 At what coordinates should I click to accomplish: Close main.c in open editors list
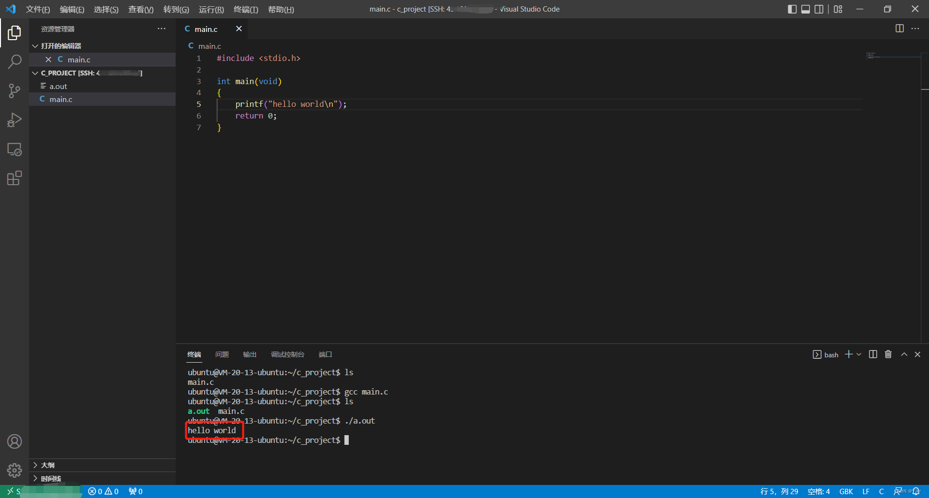(x=48, y=59)
